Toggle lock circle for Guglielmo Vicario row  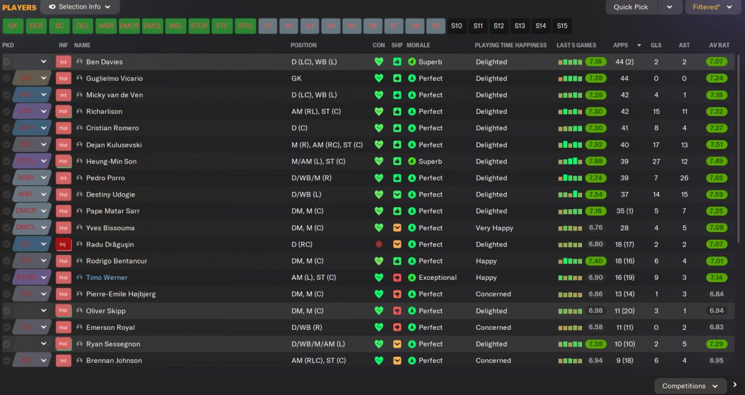click(x=6, y=78)
